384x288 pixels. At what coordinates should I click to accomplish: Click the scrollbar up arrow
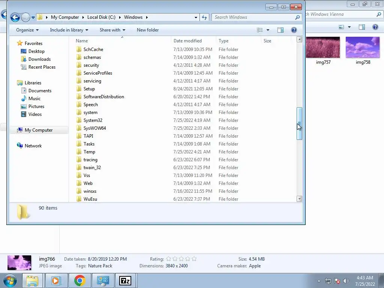[299, 39]
